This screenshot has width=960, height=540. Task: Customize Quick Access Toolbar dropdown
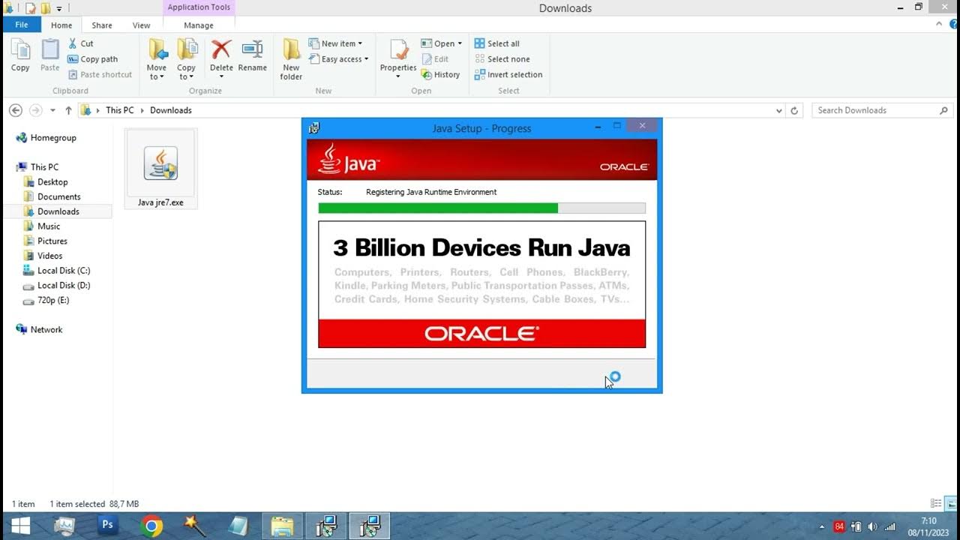click(x=59, y=8)
